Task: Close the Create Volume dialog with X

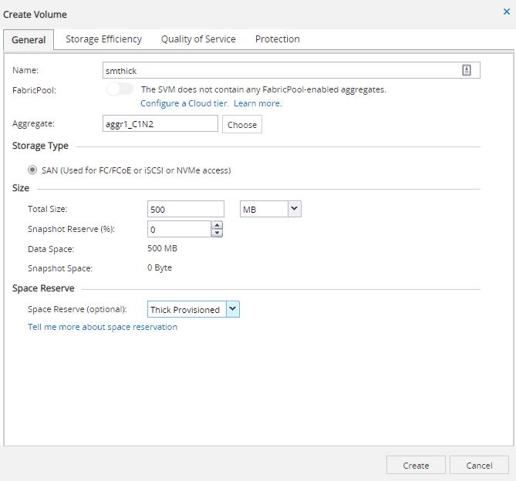Action: point(506,12)
